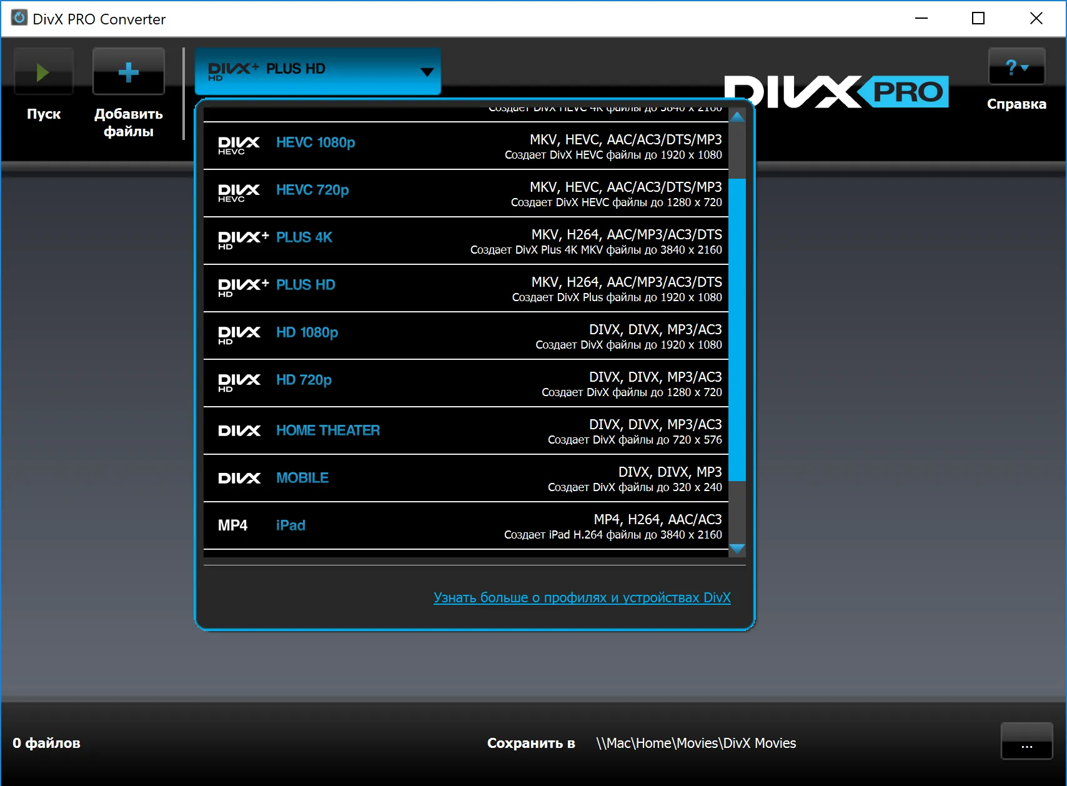Select the HD 720p profile
Screen dimensions: 1067x786
point(466,383)
